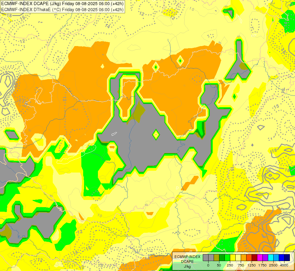Click the ECMWF-INDEX label in the legend
This screenshot has height=271, width=295.
pos(187,257)
